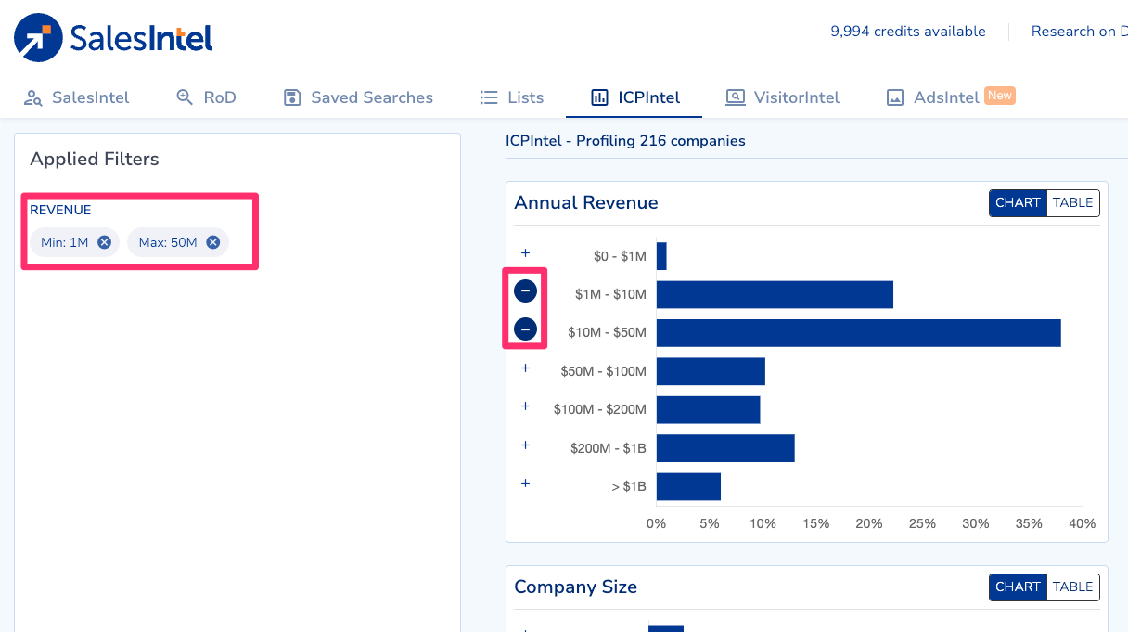
Task: Add the $100M - $200M revenue range
Action: tap(525, 406)
